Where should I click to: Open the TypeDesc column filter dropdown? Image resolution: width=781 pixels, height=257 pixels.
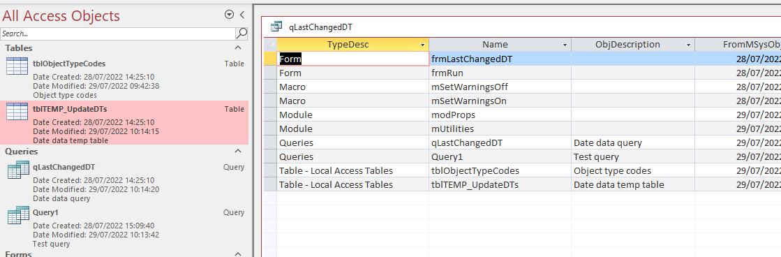click(422, 45)
